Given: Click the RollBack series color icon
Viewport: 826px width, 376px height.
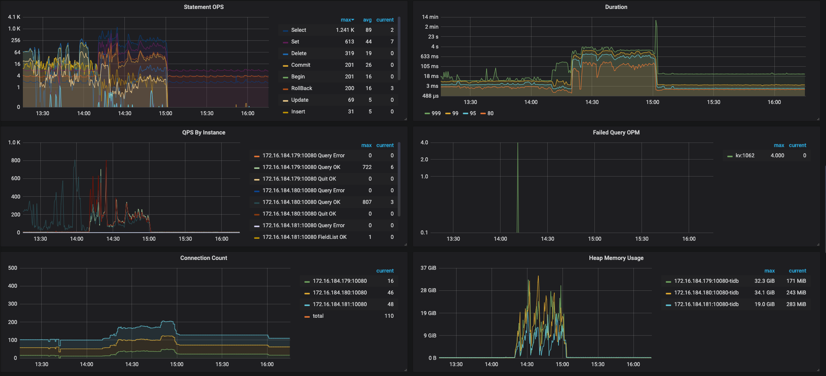Looking at the screenshot, I should [x=286, y=89].
